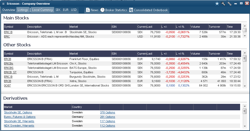Screen dimensions: 250x131
Task: Open Eurex, Futures & Options link
Action: pos(20,117)
